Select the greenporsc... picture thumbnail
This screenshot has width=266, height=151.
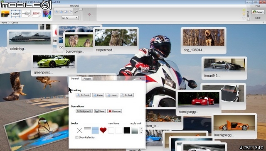54,64
